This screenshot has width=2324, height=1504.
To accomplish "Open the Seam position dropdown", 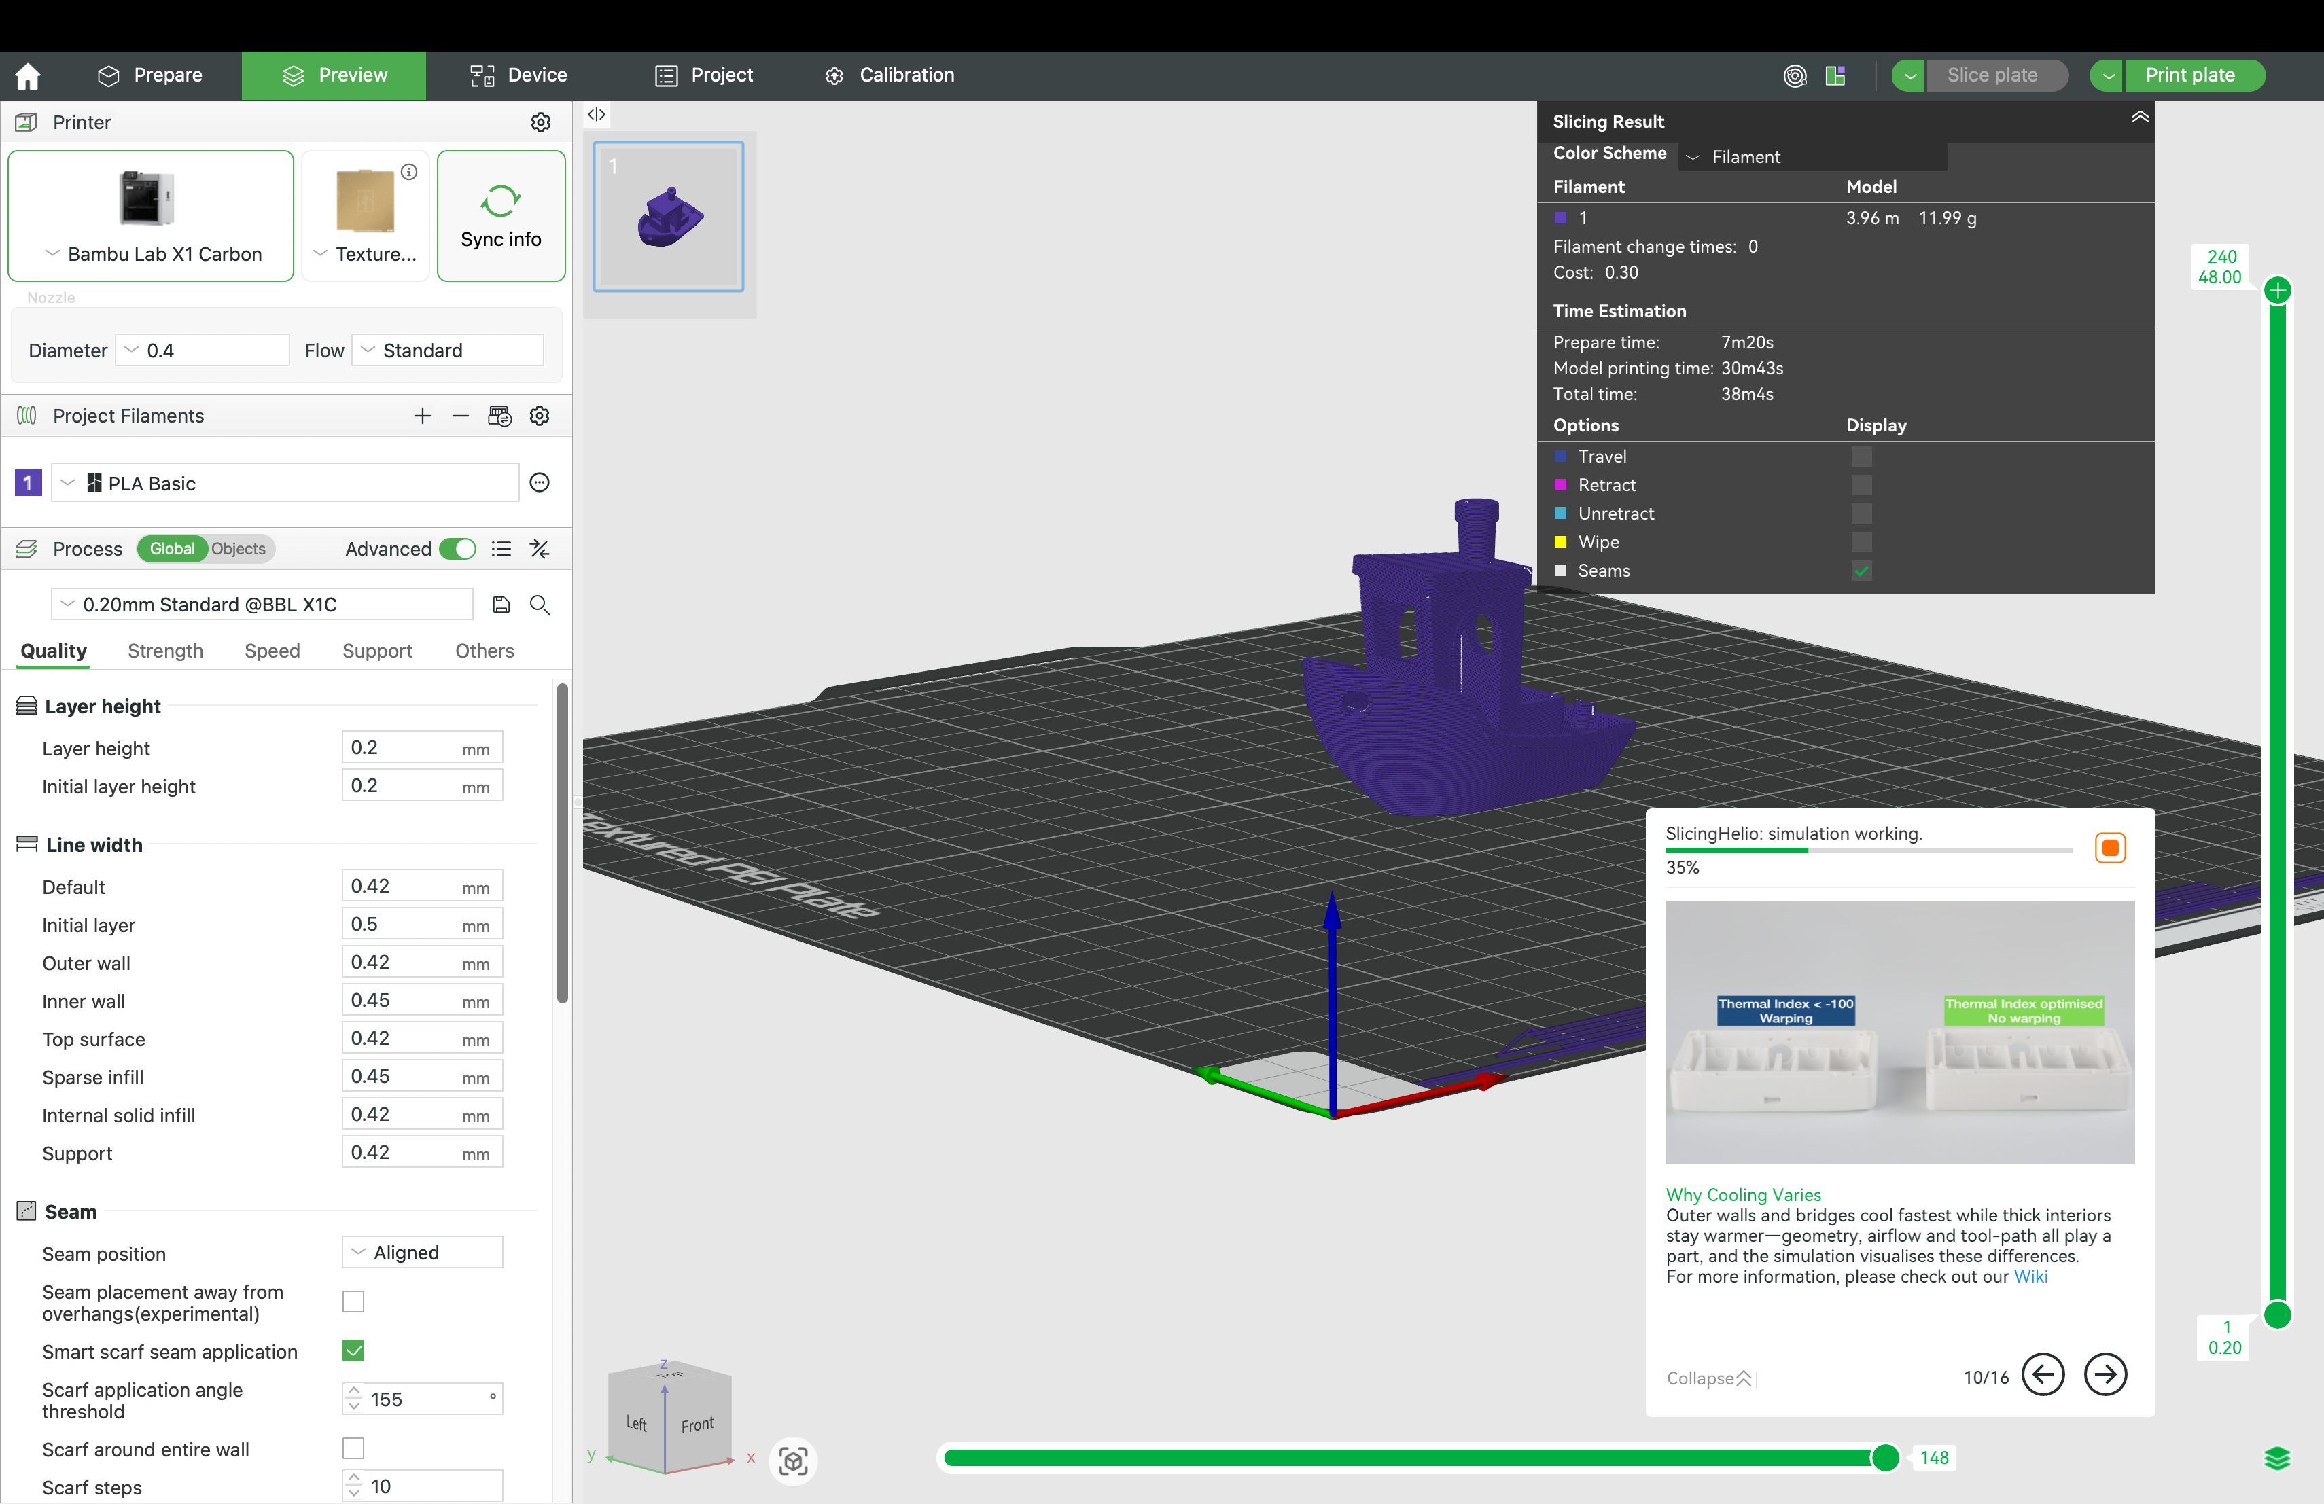I will point(422,1252).
